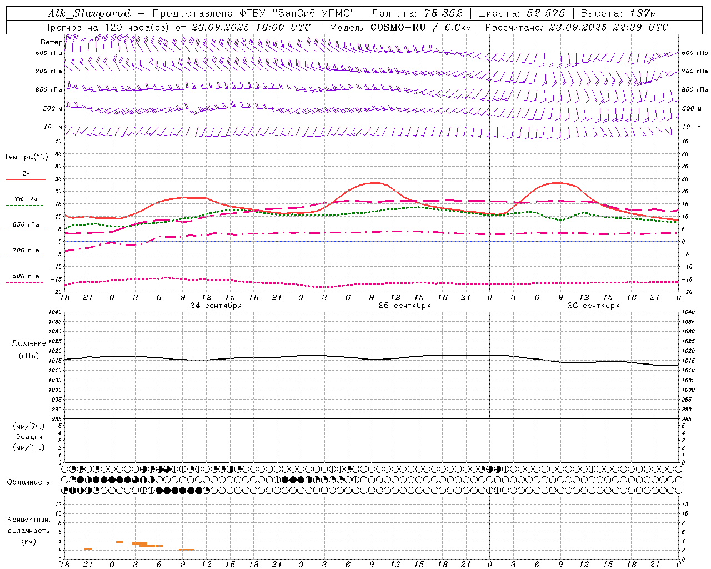The width and height of the screenshot is (711, 569).
Task: Click 'Прогноз на 120 часа(ов)' text
Action: [107, 27]
